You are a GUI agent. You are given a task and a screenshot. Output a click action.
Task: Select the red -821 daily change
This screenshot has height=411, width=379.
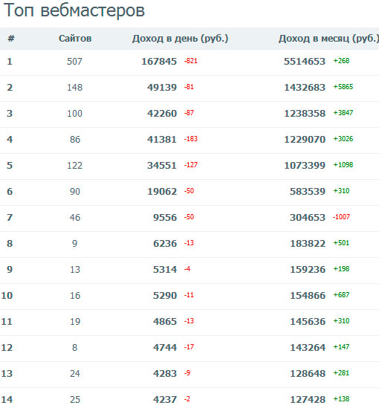point(190,61)
